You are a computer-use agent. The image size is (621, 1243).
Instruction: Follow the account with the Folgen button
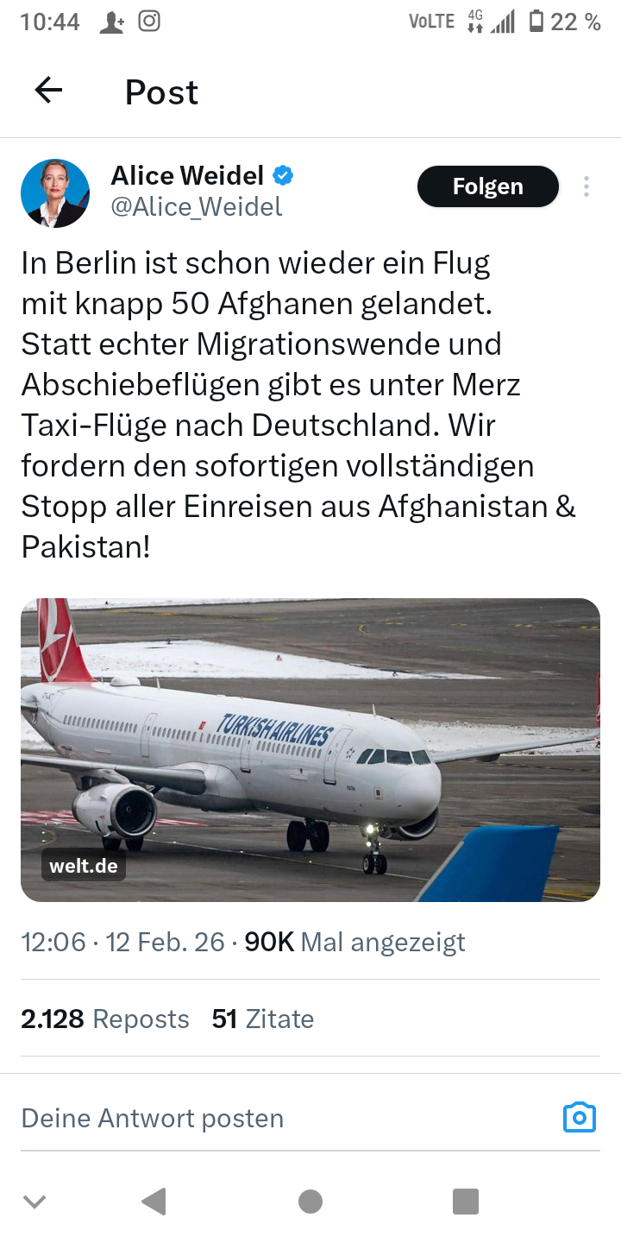coord(488,186)
